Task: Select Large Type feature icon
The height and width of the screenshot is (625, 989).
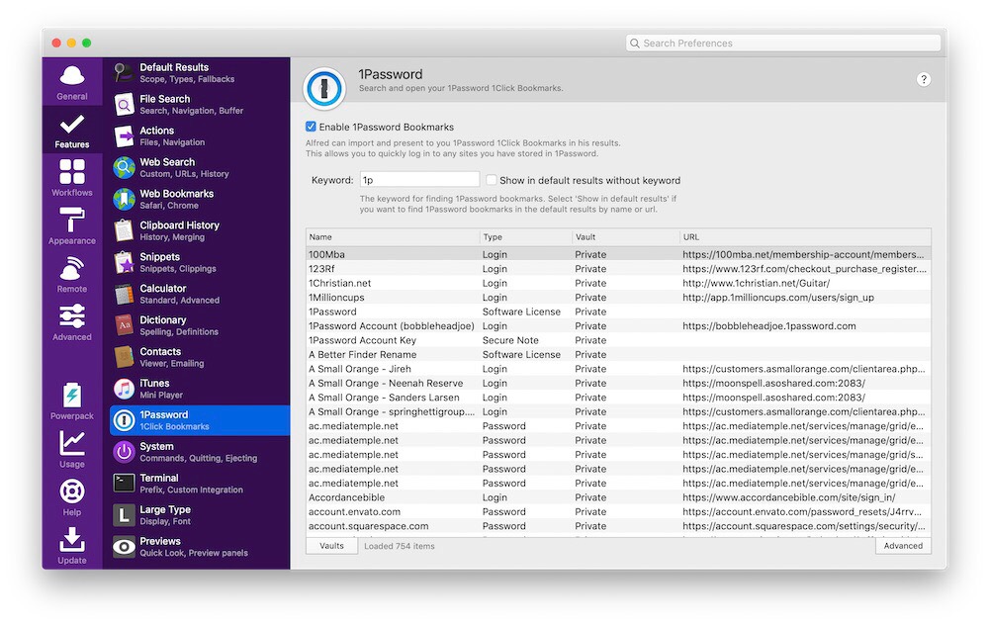Action: click(125, 514)
